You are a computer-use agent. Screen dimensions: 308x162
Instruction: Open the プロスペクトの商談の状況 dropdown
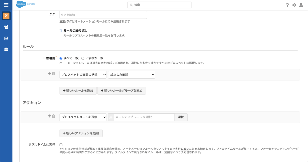(x=83, y=75)
